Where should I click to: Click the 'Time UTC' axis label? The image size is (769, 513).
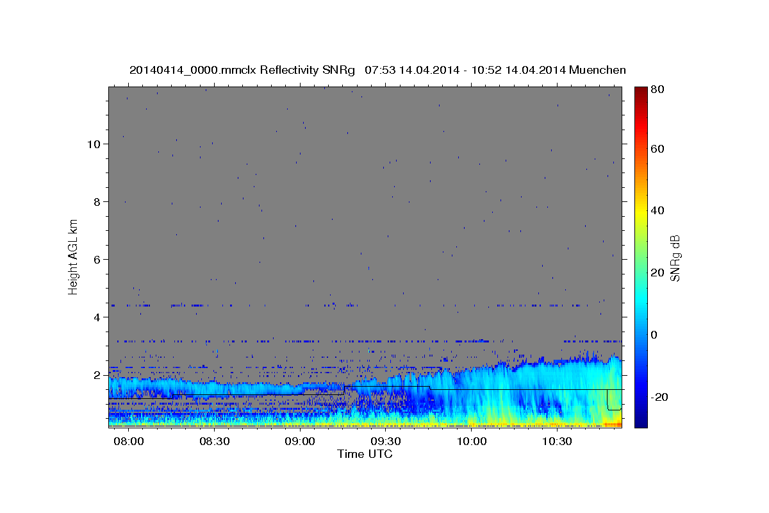point(365,454)
